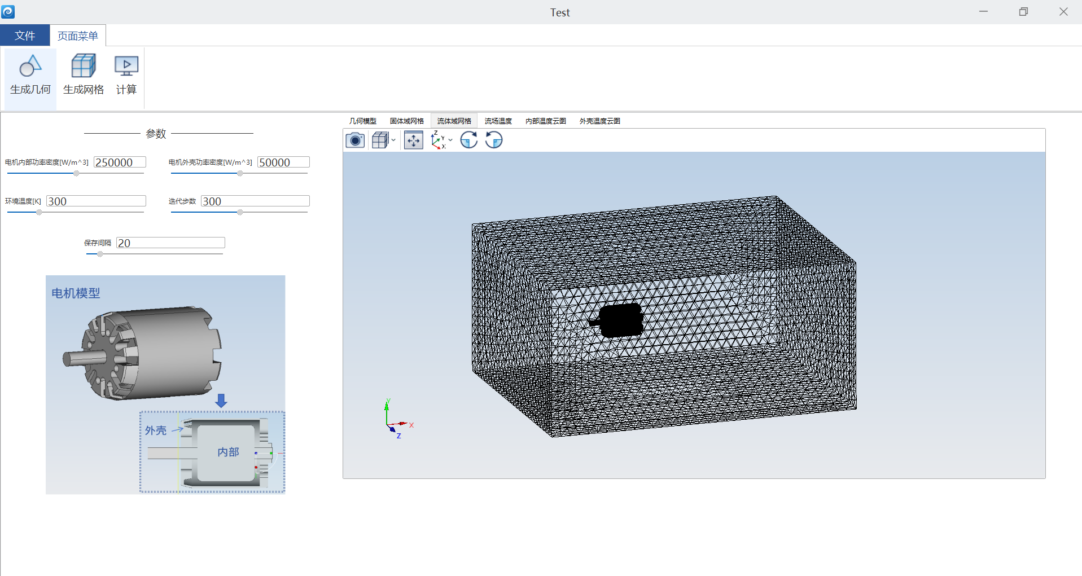Click the 3D mesh viewport model

click(x=664, y=316)
